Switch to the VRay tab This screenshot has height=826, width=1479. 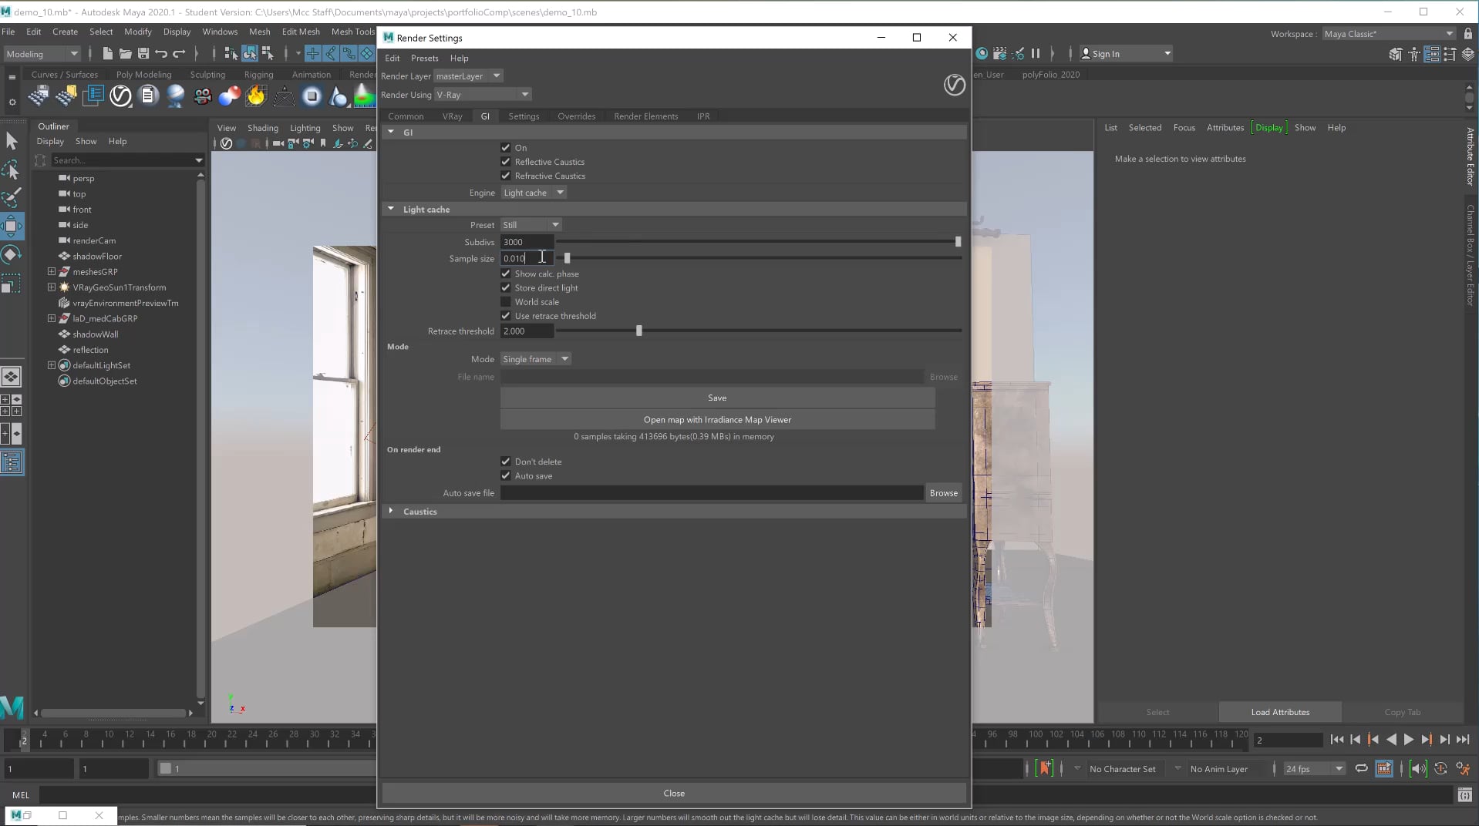452,116
